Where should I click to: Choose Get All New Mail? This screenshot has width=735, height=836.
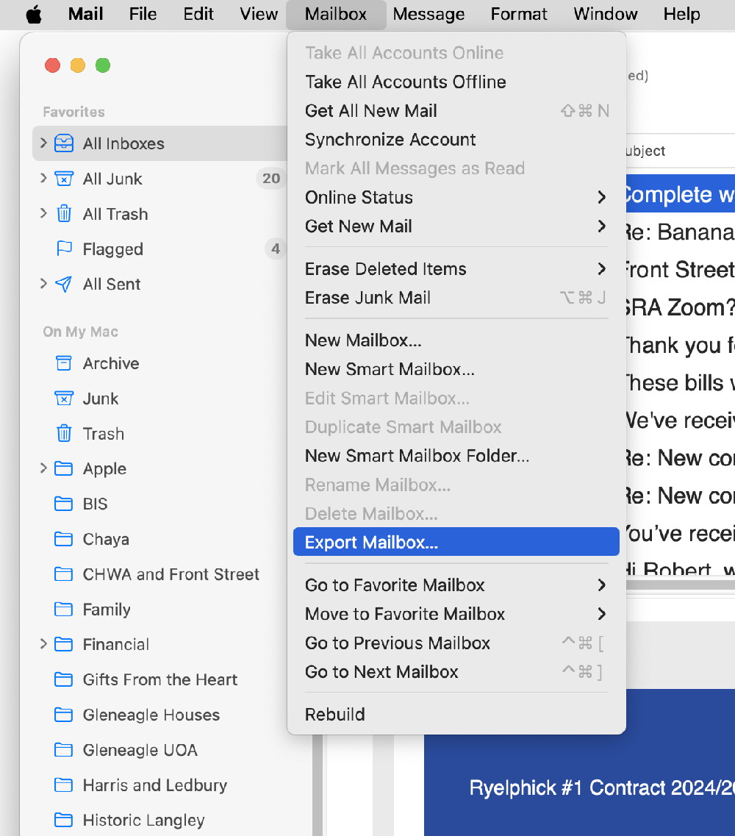tap(456, 110)
